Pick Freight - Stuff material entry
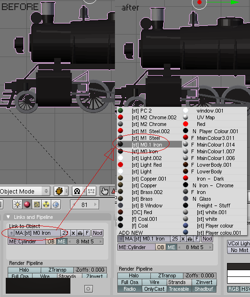The height and width of the screenshot is (297, 250). tap(215, 206)
